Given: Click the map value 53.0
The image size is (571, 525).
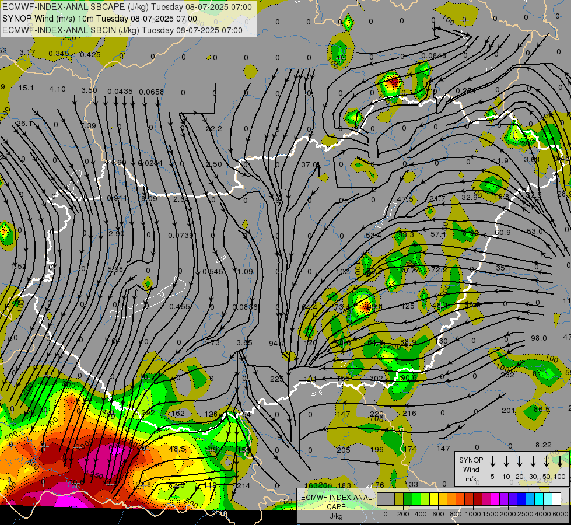Looking at the screenshot, I should coord(534,232).
